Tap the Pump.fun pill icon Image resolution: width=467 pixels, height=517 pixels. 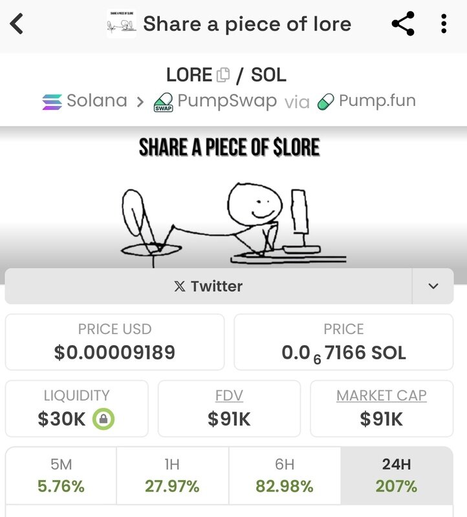tap(327, 102)
